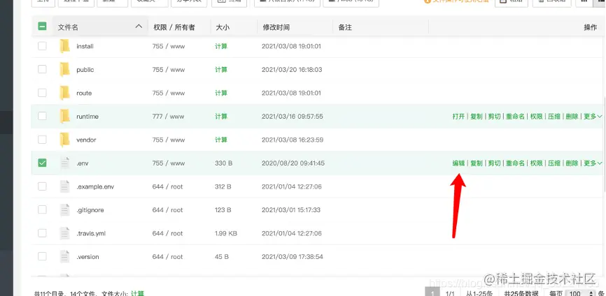Calculate size of route folder via 计算
Image resolution: width=606 pixels, height=296 pixels.
click(x=221, y=93)
